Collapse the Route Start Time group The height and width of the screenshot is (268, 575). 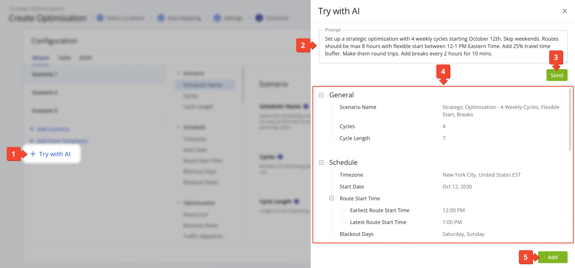(332, 198)
